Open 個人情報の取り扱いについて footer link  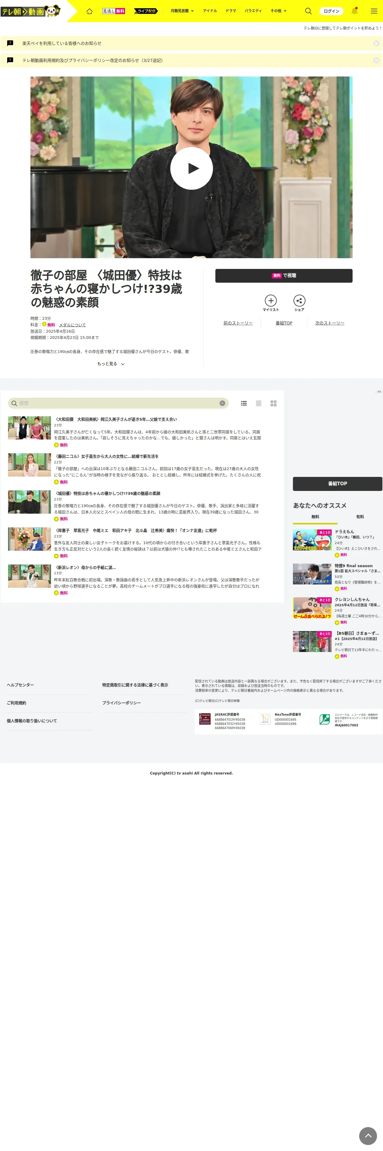32,721
